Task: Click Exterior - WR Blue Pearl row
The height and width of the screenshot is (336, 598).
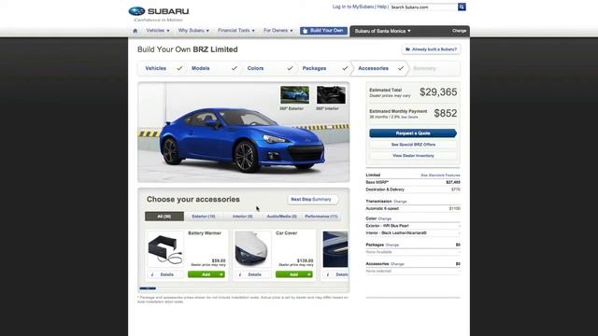Action: click(413, 226)
